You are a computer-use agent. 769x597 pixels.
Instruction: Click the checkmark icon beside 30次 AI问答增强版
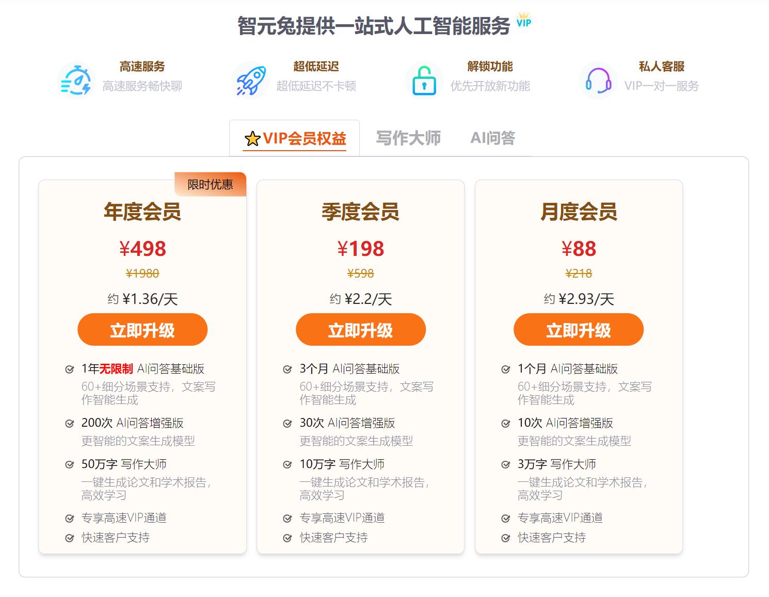click(288, 424)
